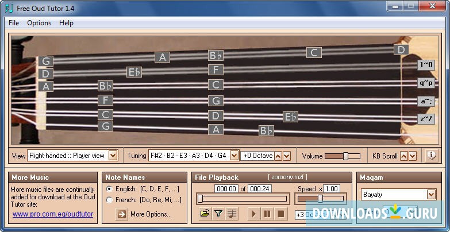The height and width of the screenshot is (232, 450).
Task: Open the www.pro.com.eg/oudtutor link
Action: pyautogui.click(x=53, y=214)
